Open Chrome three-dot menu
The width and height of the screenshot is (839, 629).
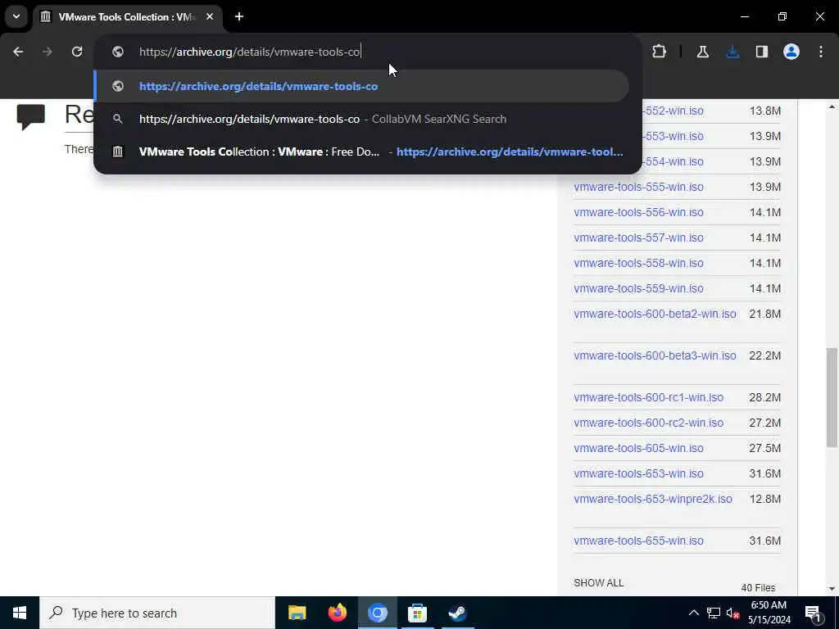click(x=821, y=52)
